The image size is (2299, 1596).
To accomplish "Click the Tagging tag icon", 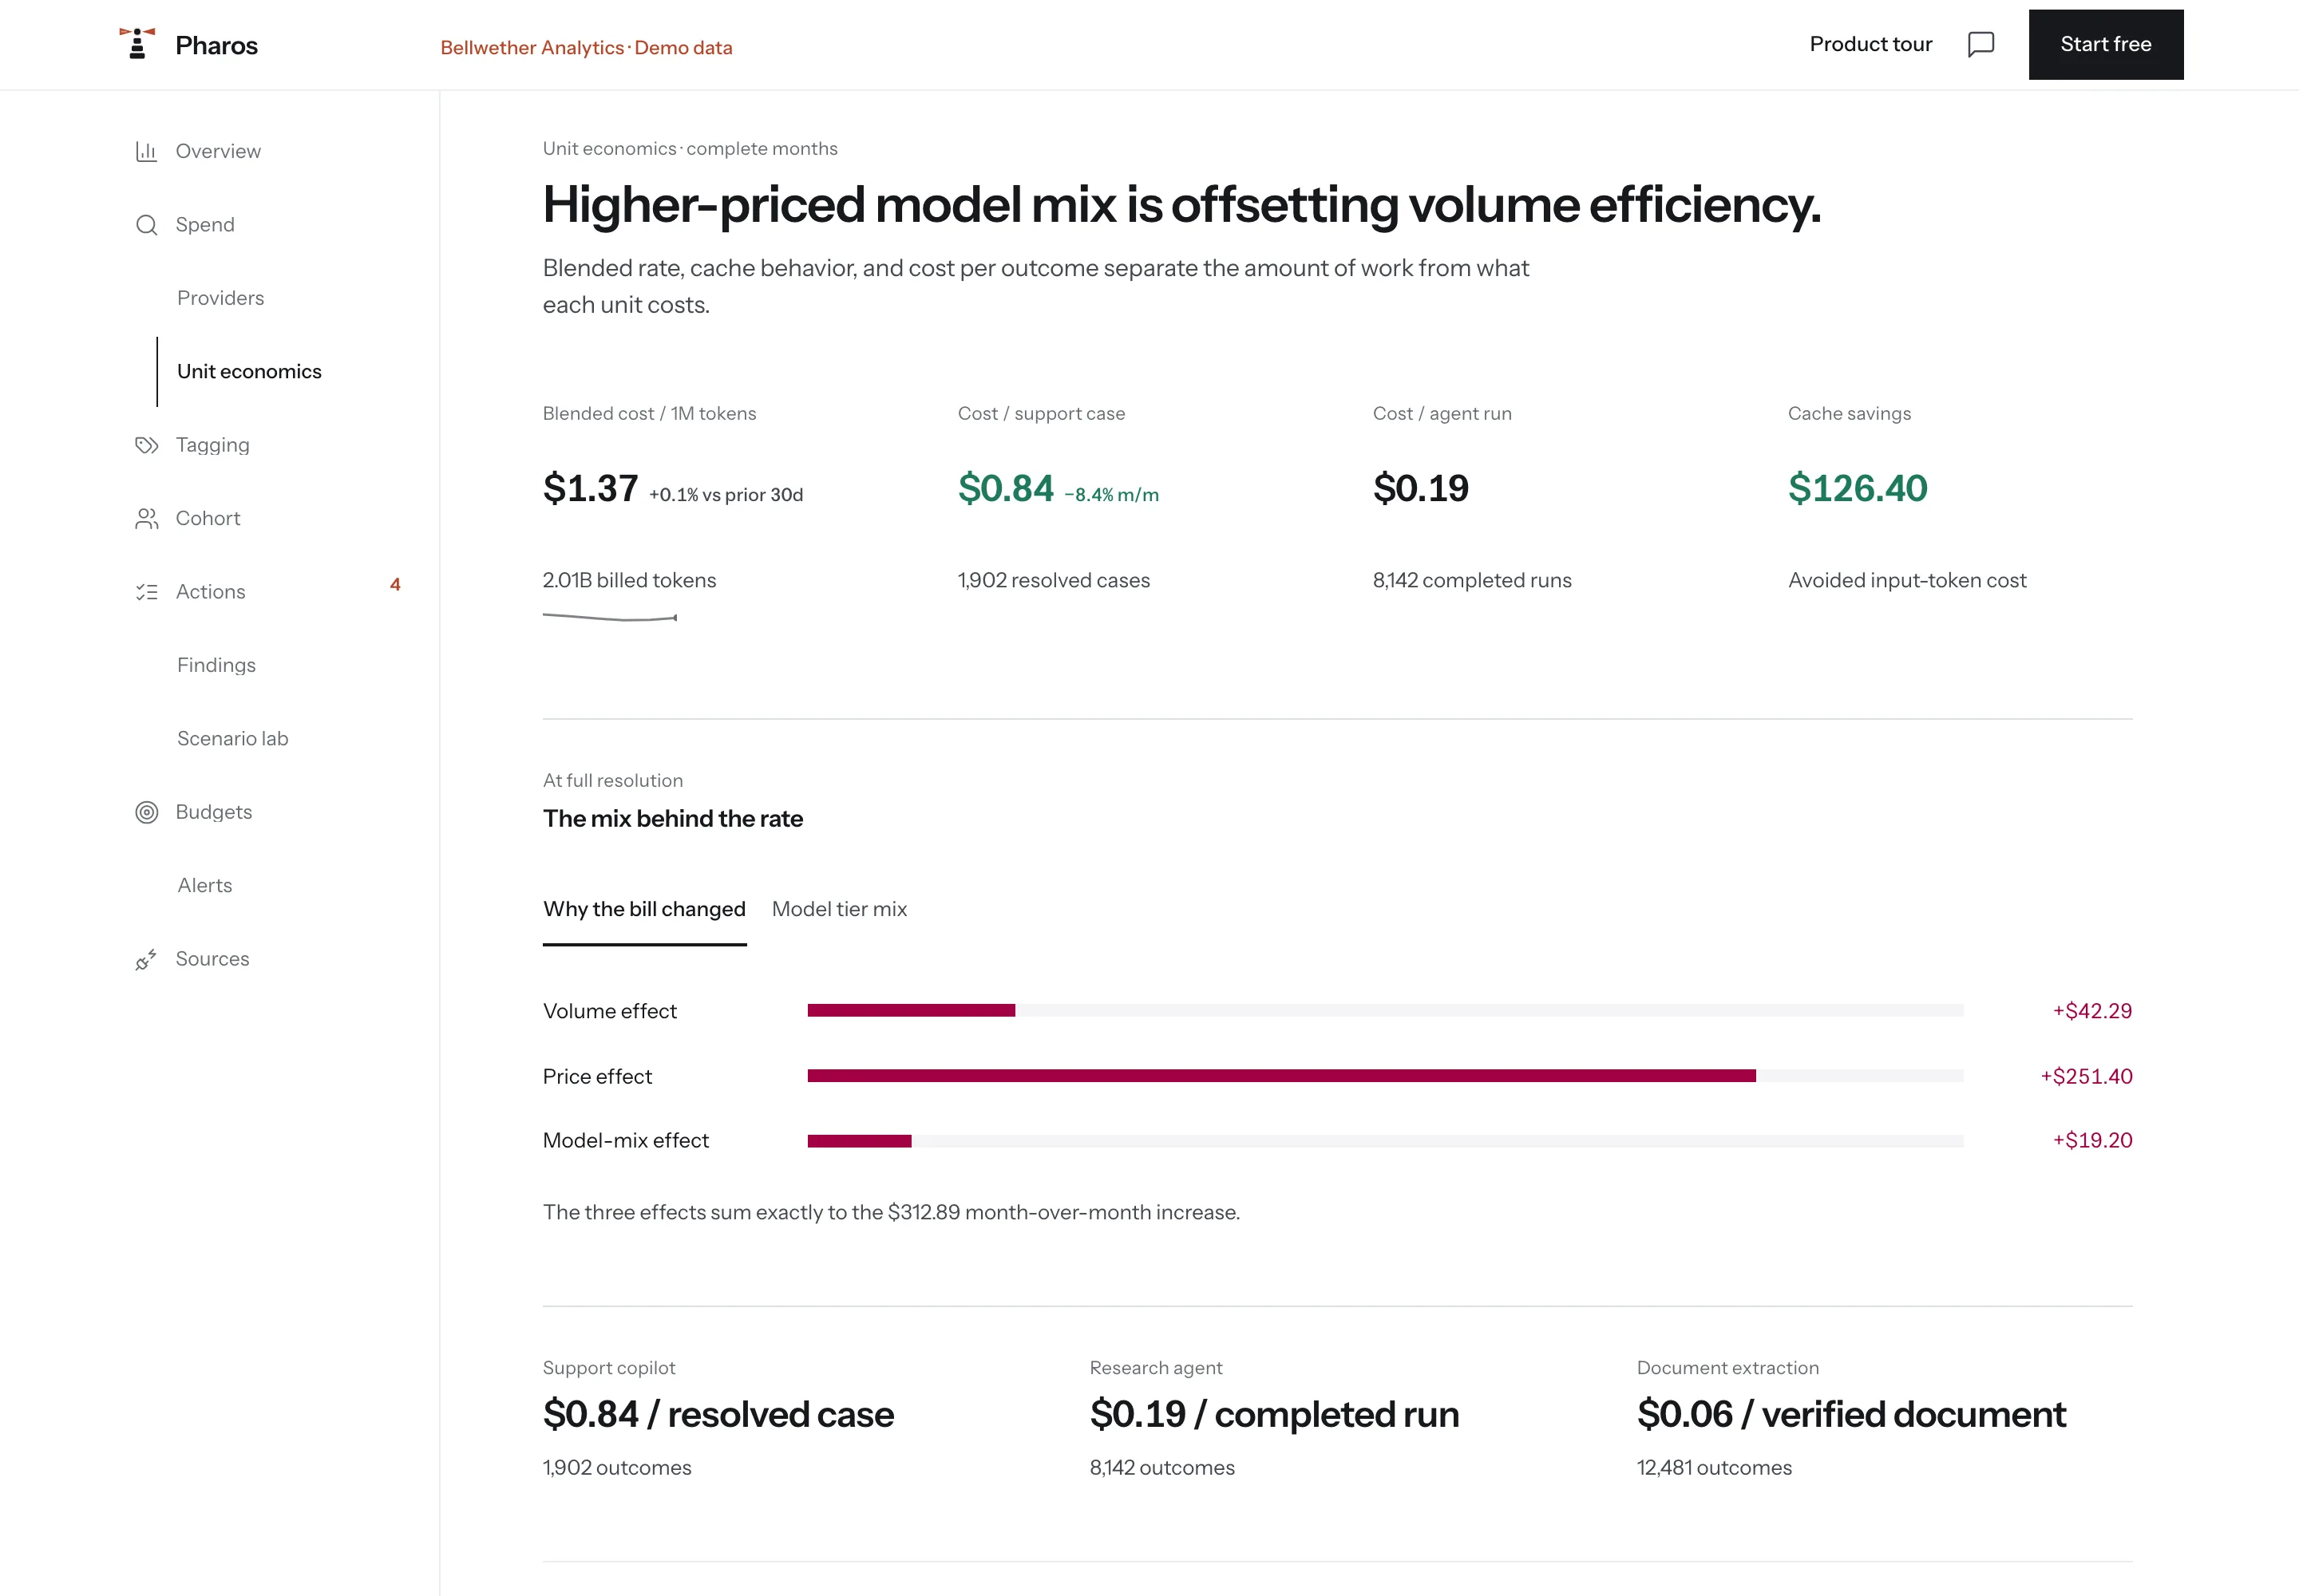I will point(146,445).
